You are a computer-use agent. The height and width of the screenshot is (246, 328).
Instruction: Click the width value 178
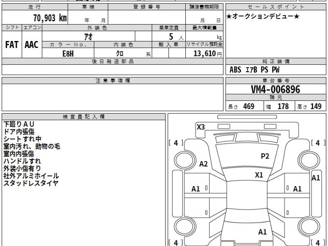click(283, 106)
